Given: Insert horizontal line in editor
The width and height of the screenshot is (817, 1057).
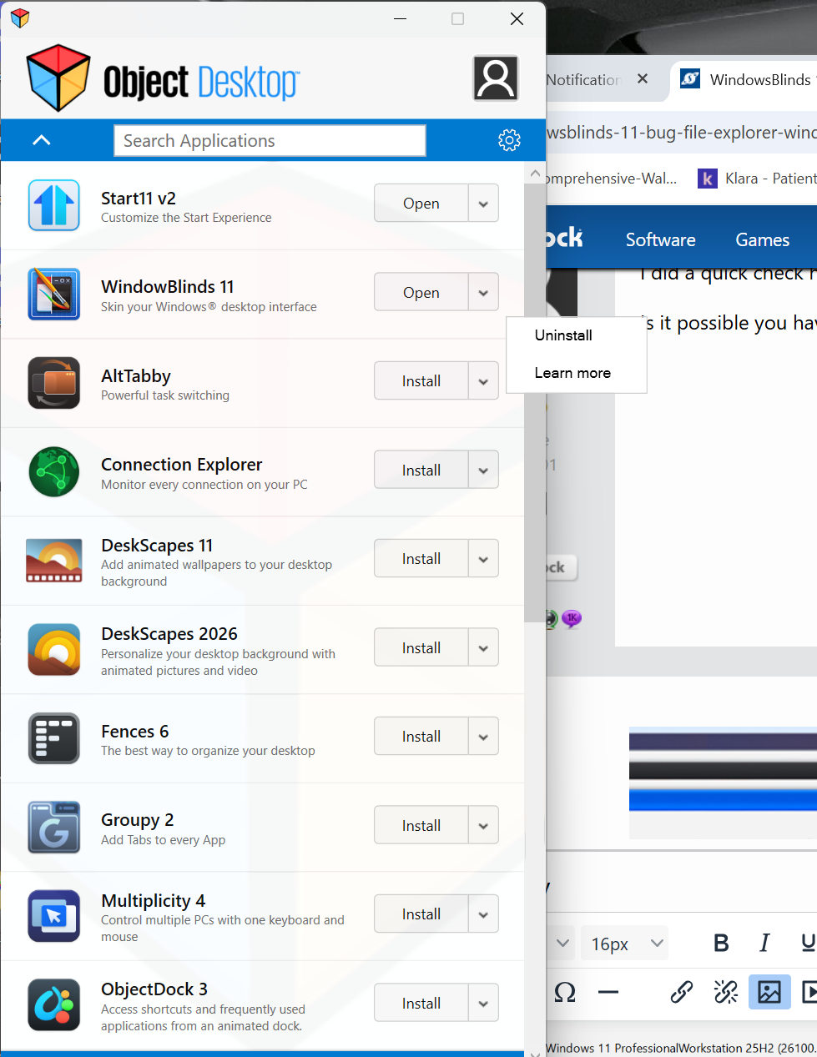Looking at the screenshot, I should pos(608,992).
